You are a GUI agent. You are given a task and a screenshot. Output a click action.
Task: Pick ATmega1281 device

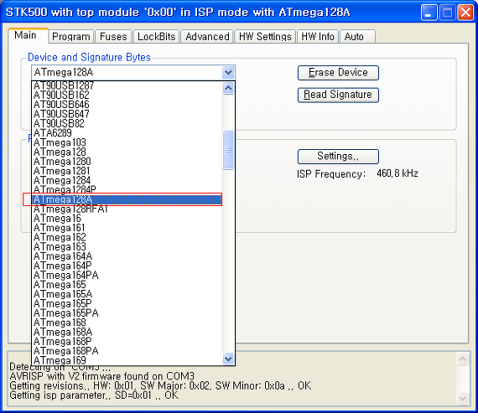coord(127,171)
